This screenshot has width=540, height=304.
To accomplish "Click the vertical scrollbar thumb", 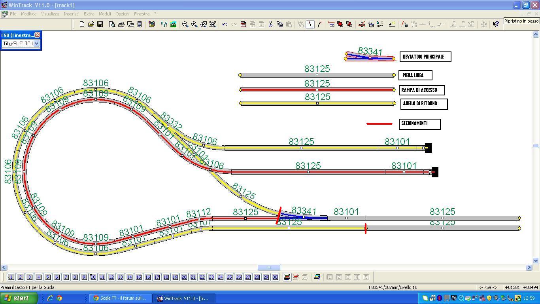I will (536, 146).
